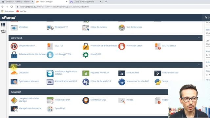Open the Cloudflare cloud icon

pyautogui.click(x=14, y=73)
